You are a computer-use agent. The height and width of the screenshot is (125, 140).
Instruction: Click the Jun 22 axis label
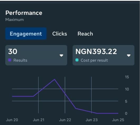click(x=65, y=120)
